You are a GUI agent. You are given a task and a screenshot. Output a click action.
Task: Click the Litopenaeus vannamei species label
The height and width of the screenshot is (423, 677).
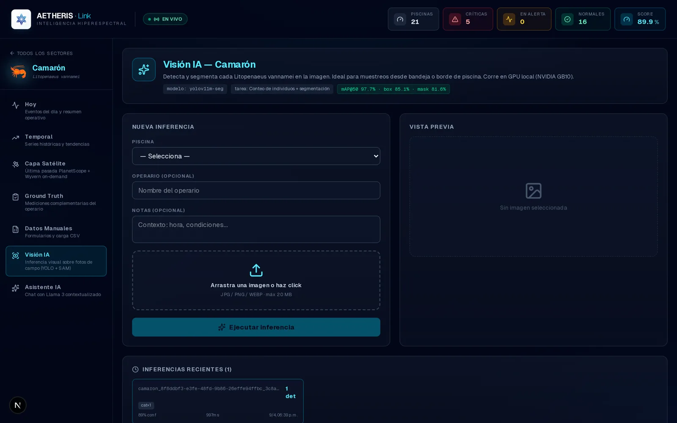click(56, 77)
